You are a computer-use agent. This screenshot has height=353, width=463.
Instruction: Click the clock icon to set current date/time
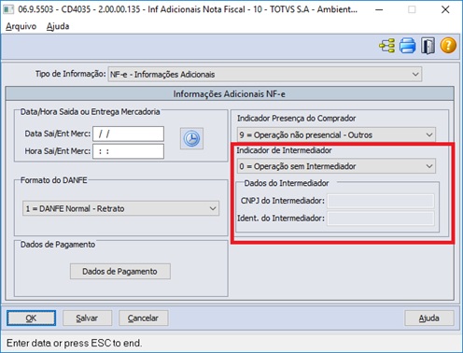click(x=191, y=138)
